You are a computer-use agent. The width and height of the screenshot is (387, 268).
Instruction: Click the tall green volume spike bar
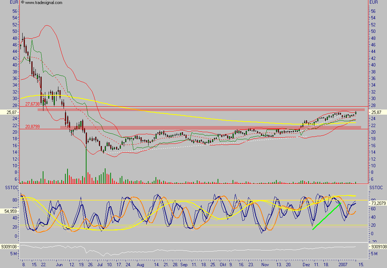point(86,161)
